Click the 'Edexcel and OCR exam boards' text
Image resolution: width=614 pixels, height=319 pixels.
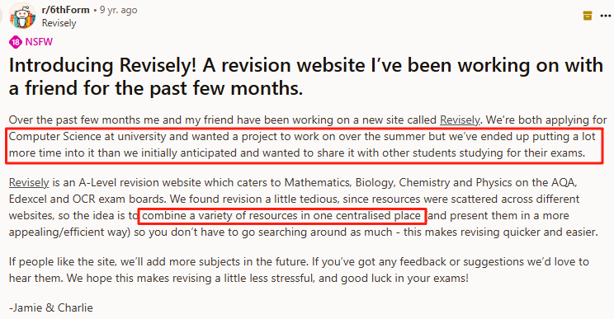point(87,199)
